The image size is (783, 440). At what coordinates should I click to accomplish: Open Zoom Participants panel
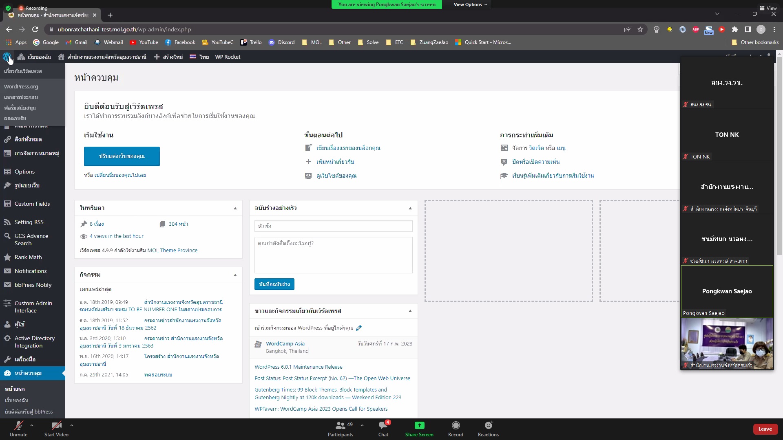pyautogui.click(x=341, y=429)
